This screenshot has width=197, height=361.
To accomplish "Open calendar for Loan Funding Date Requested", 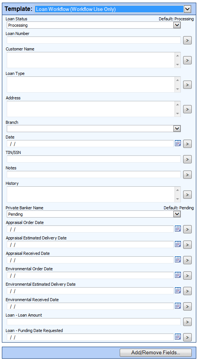I will point(178,337).
